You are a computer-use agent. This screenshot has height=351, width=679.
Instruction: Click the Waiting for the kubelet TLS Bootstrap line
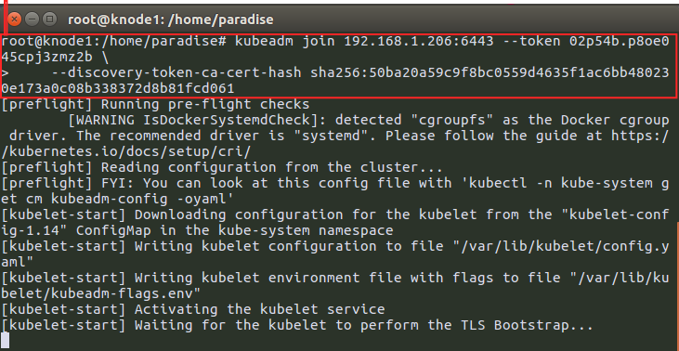(297, 325)
